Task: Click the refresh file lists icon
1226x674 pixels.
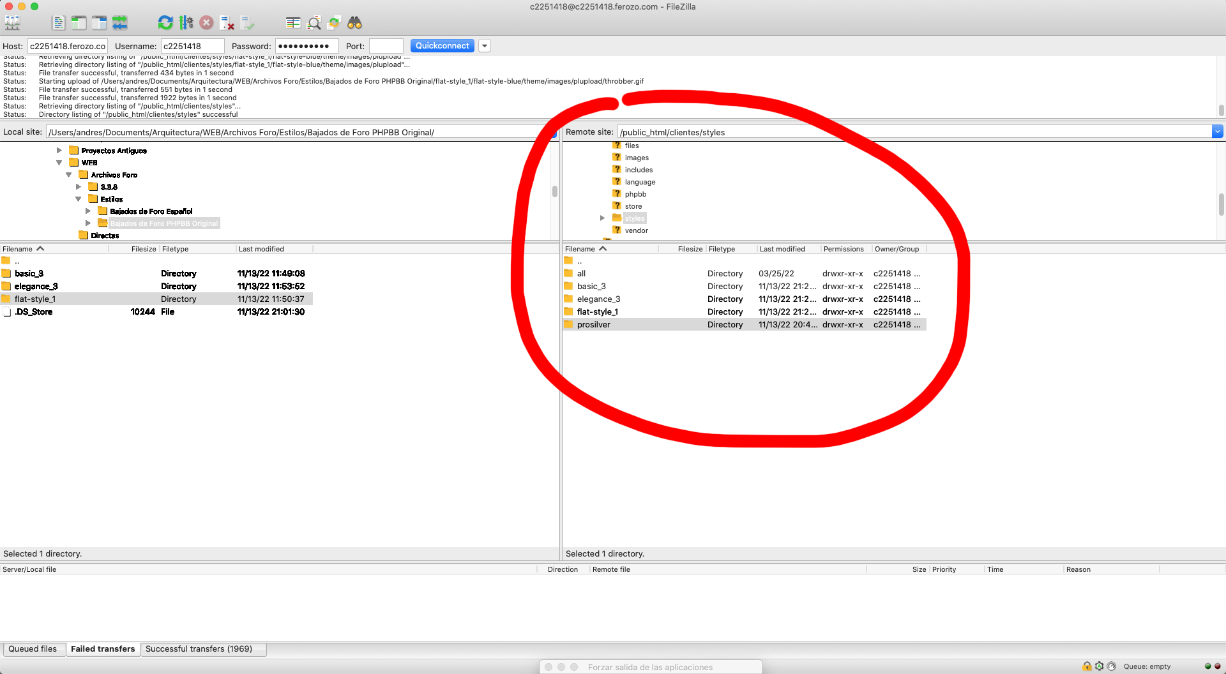Action: coord(165,23)
